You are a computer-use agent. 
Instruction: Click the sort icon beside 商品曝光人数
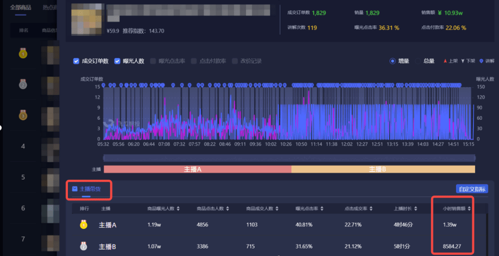tap(178, 208)
